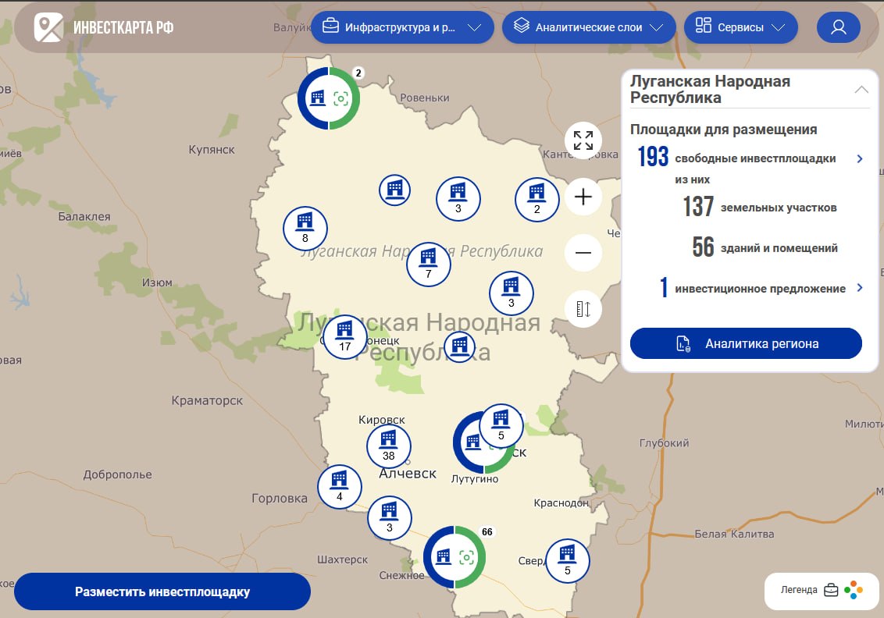Zoom in with the plus button

pos(583,197)
